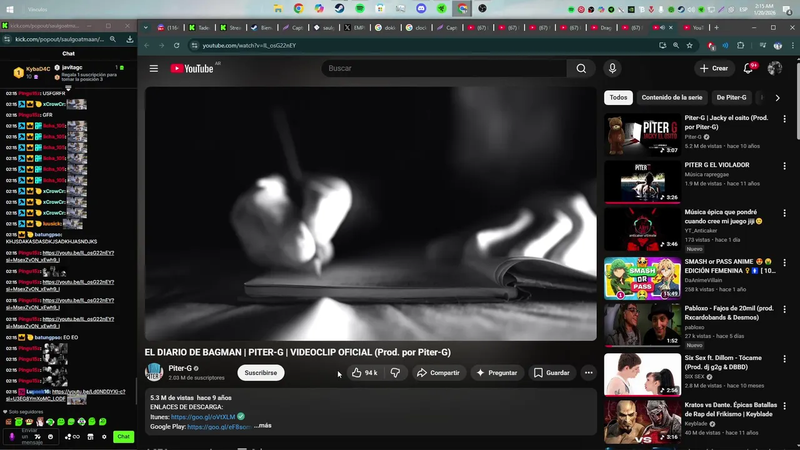Send message with green Chat button
The height and width of the screenshot is (450, 800).
point(124,437)
